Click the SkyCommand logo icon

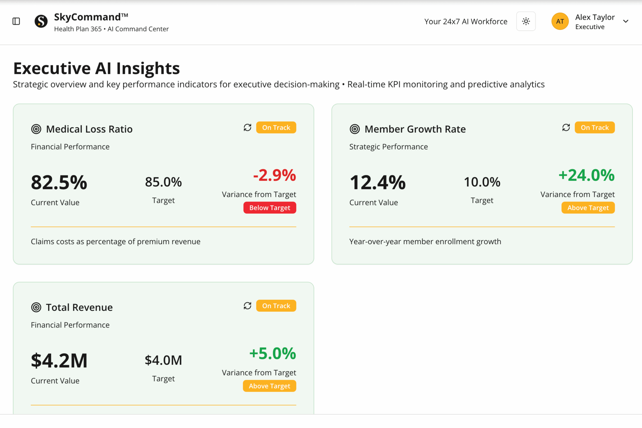tap(41, 21)
